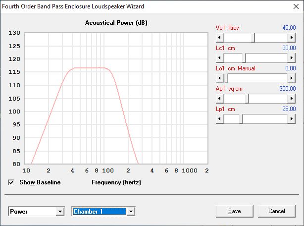Click the Vc1 litres slider thumb
This screenshot has height=226, width=304.
[x=253, y=38]
